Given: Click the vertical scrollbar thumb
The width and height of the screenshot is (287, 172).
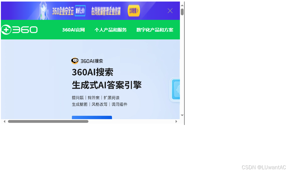Looking at the screenshot, I should click(182, 12).
